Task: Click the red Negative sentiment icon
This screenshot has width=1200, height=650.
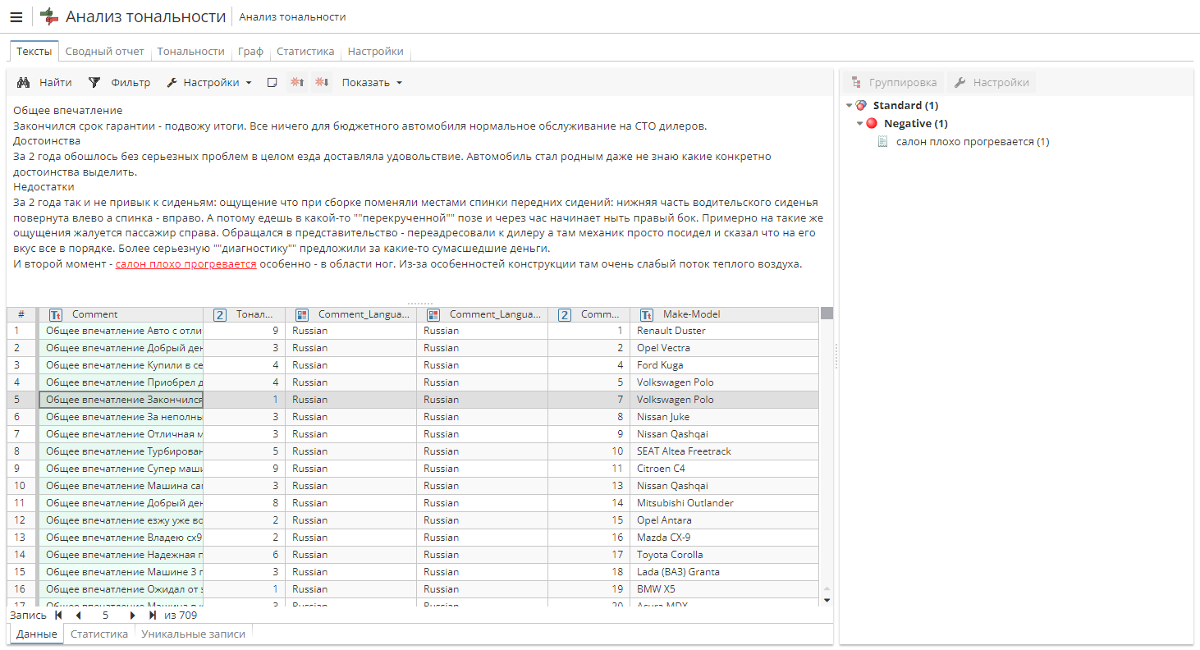Action: tap(872, 124)
